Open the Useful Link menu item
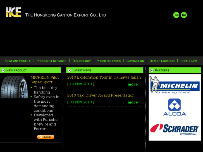 tap(189, 61)
